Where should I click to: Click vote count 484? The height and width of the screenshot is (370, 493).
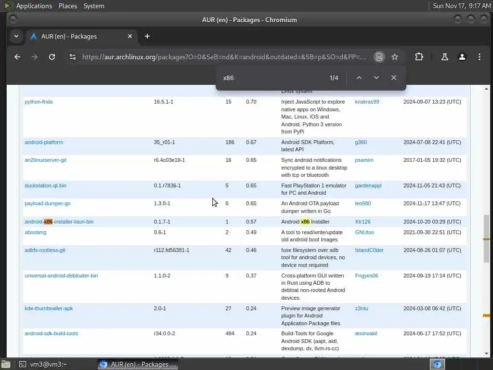tap(230, 333)
